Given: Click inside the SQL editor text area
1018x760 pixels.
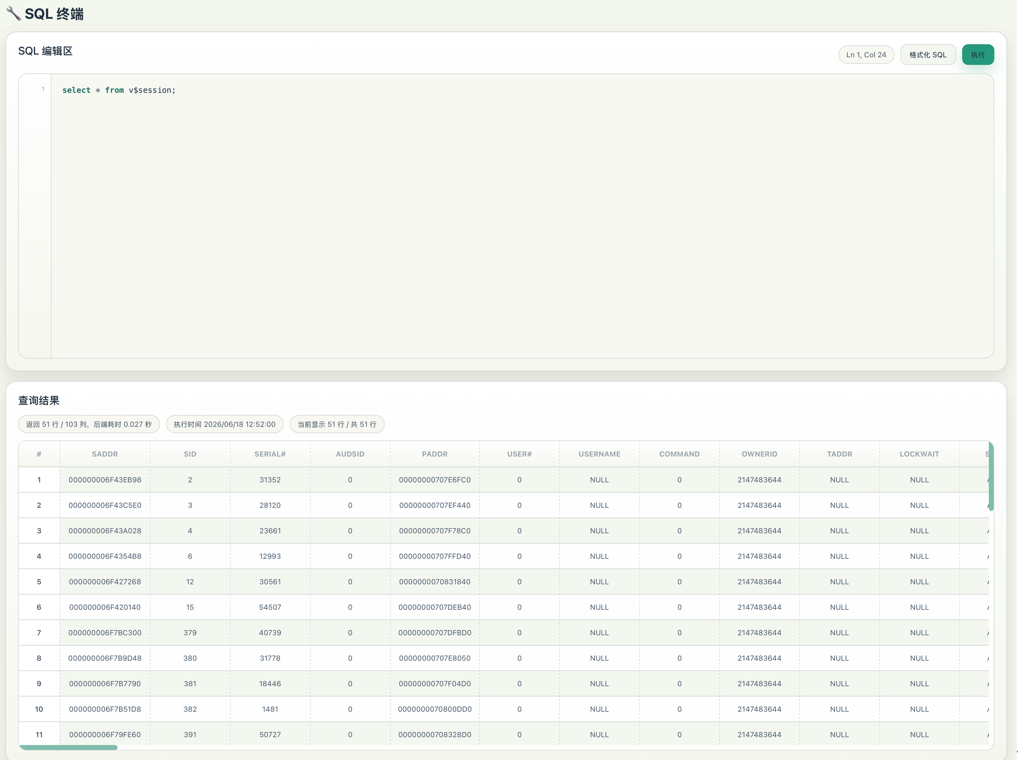Looking at the screenshot, I should (x=522, y=216).
